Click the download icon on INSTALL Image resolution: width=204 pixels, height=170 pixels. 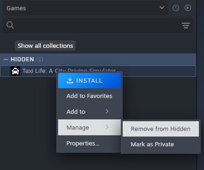70,80
